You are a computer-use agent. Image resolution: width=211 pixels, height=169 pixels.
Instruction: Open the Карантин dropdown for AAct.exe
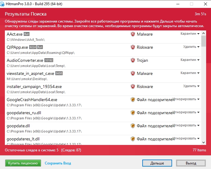pyautogui.click(x=190, y=33)
